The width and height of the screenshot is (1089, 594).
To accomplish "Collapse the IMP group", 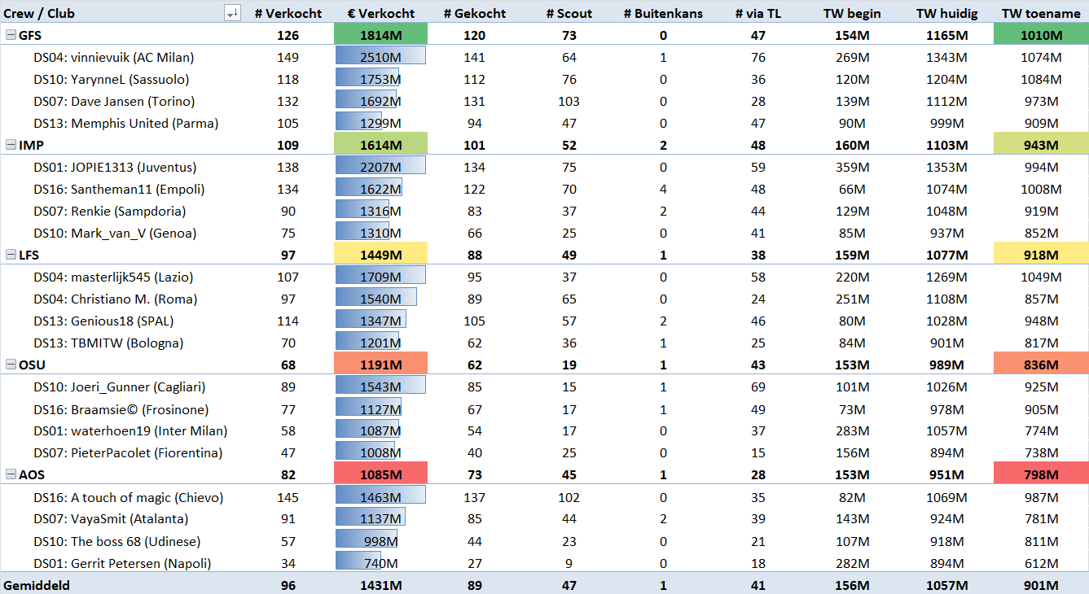I will tap(11, 145).
